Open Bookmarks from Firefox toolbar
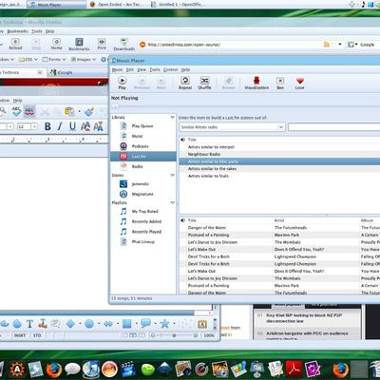Viewport: 380px width, 380px height. coord(79,44)
